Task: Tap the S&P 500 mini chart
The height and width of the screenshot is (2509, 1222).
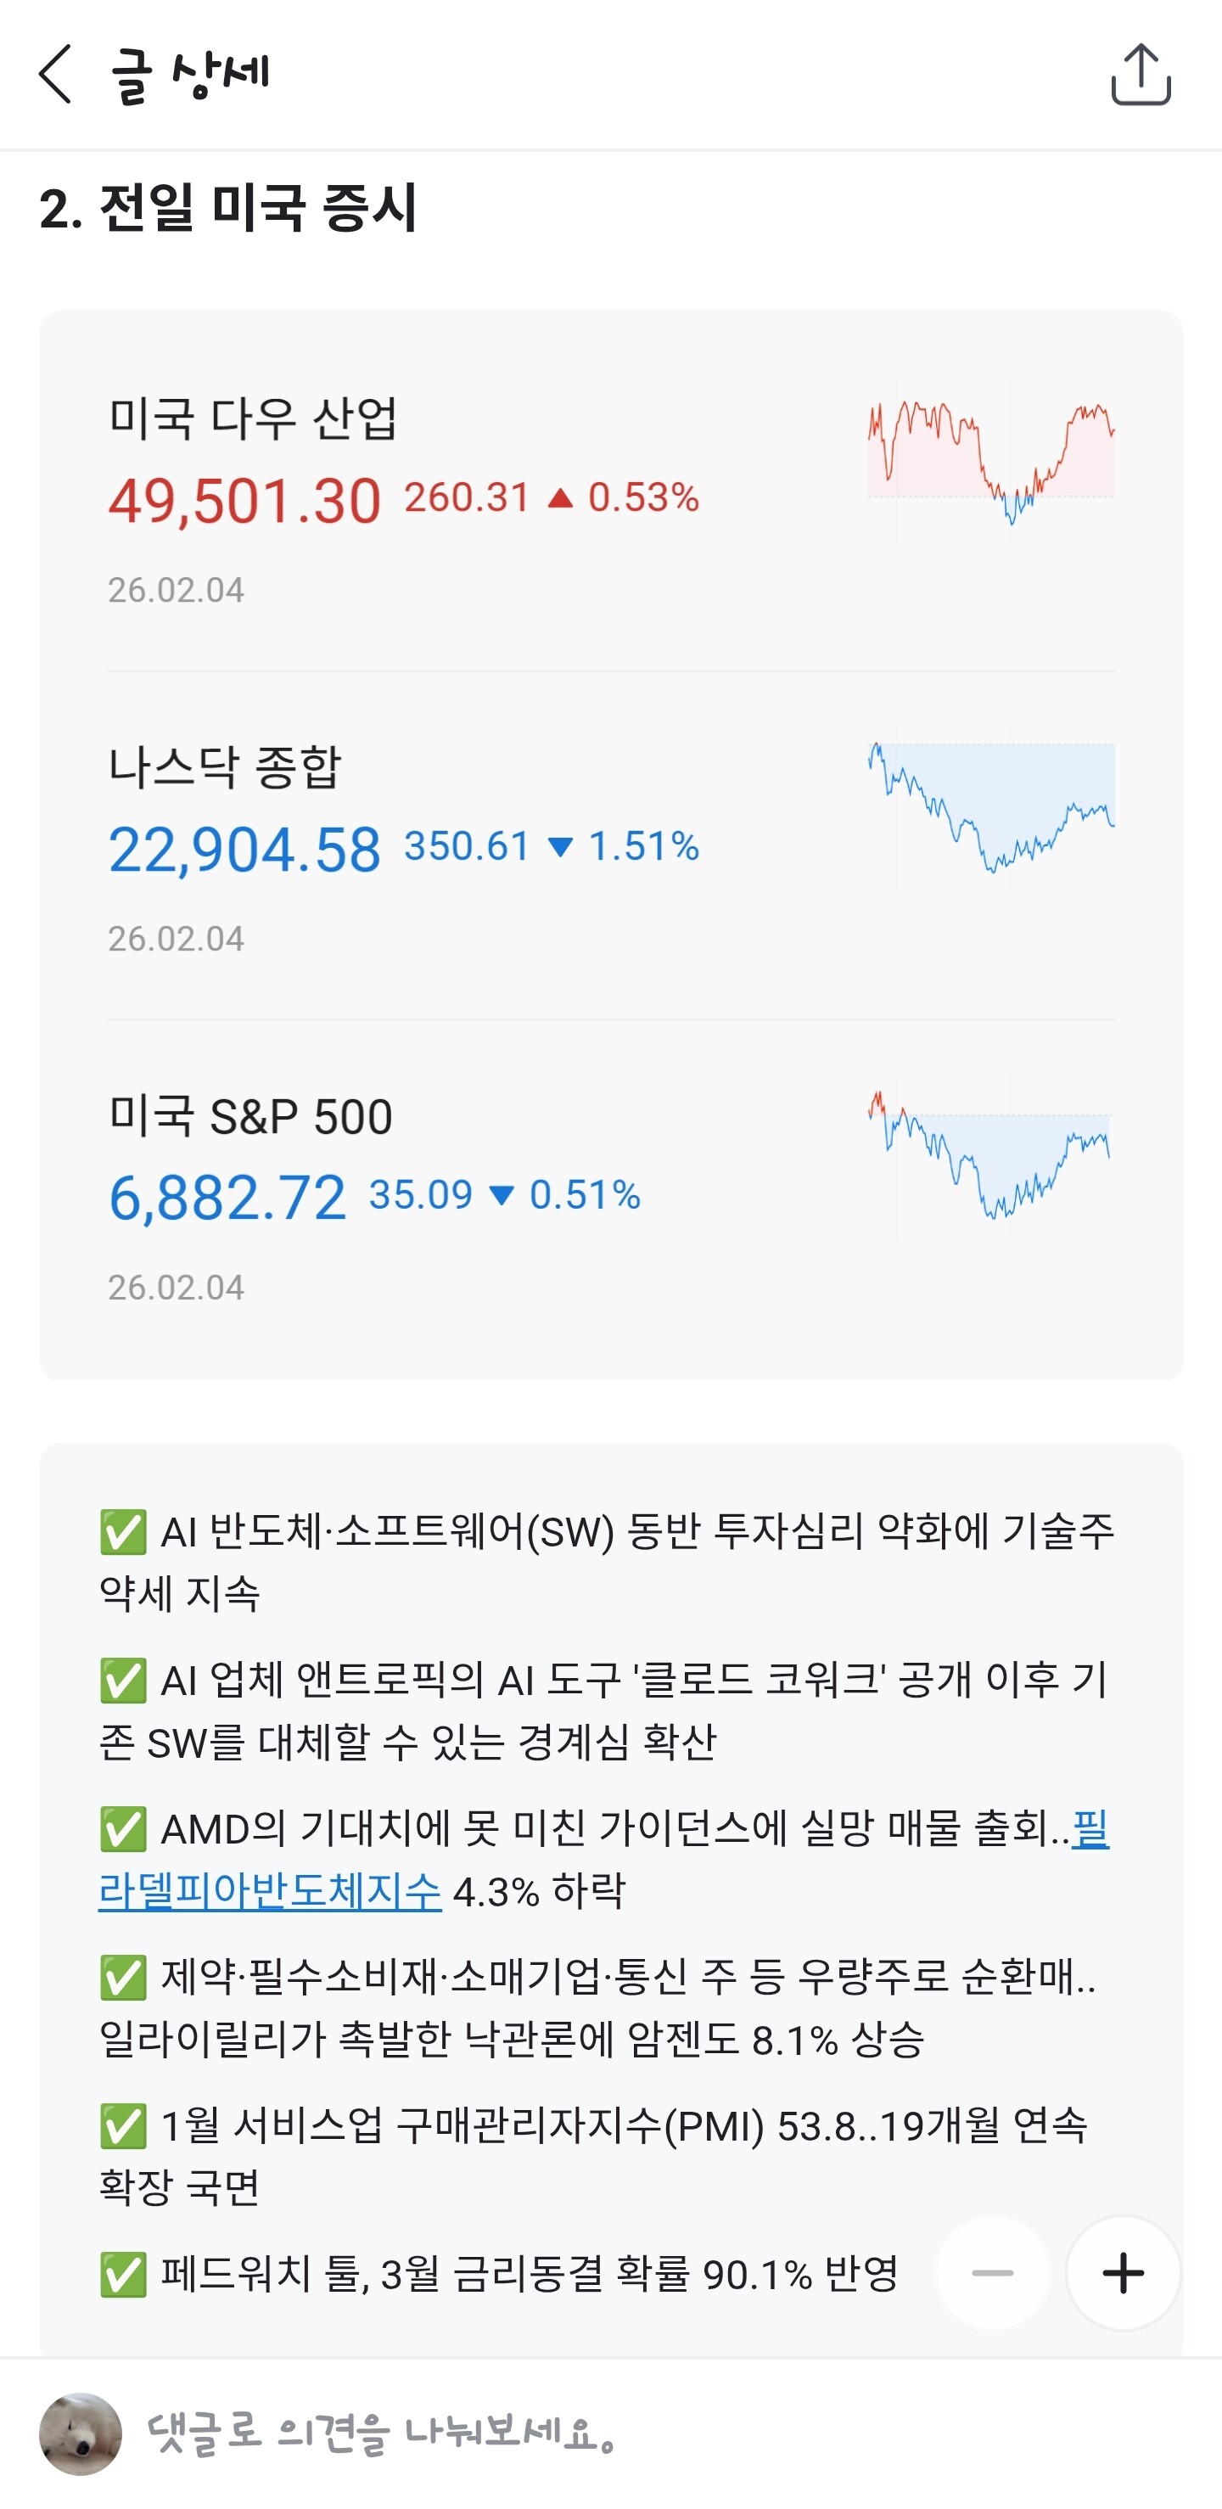Action: click(x=989, y=1156)
